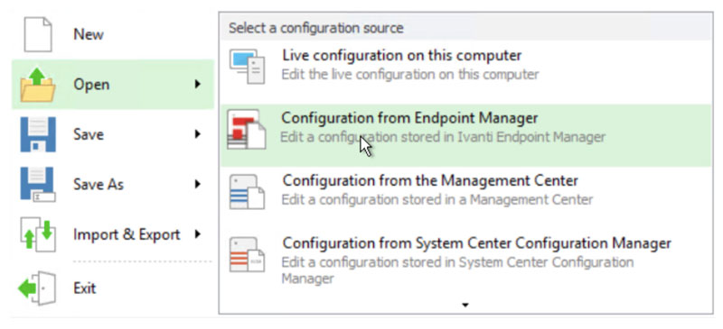The height and width of the screenshot is (329, 723).
Task: Click the Exit door icon
Action: click(x=37, y=288)
